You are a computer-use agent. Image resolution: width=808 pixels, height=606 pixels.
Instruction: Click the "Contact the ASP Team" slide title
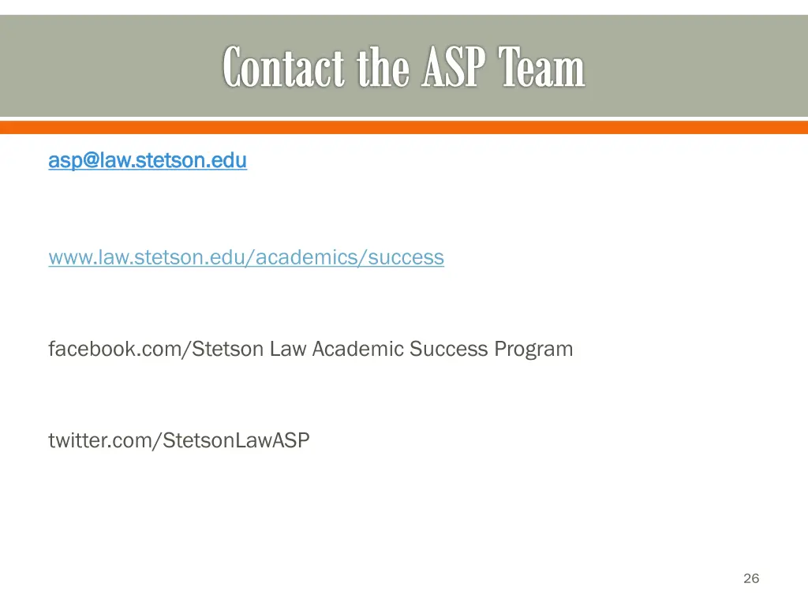403,68
